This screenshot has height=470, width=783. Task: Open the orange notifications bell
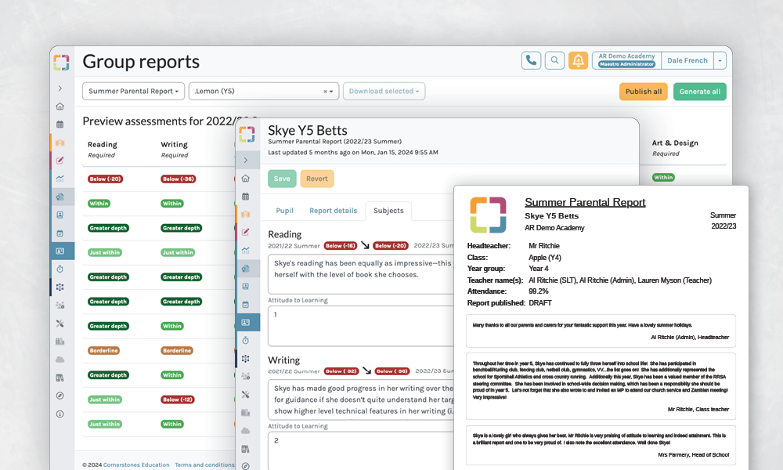tap(578, 60)
